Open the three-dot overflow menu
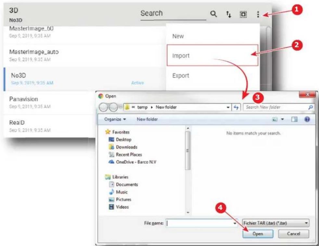This screenshot has width=319, height=246. [258, 14]
